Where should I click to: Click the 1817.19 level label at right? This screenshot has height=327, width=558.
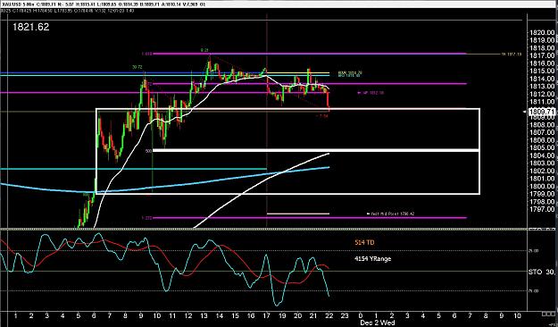tap(512, 54)
